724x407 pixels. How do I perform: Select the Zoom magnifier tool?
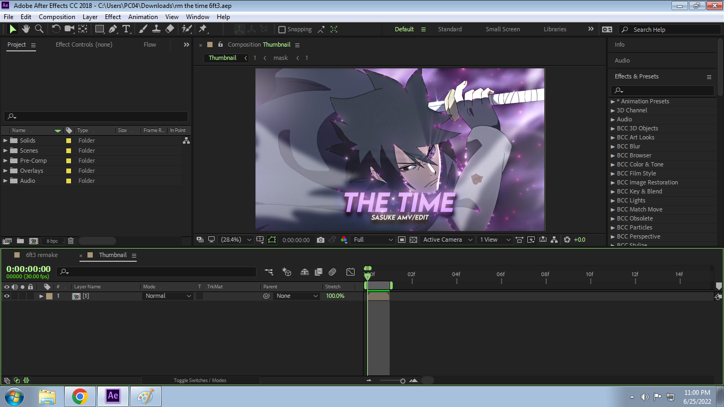[x=39, y=29]
